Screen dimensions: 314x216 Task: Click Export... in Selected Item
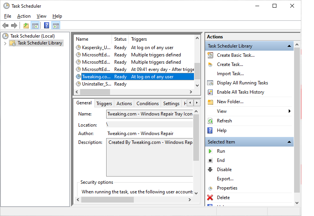[x=225, y=179]
